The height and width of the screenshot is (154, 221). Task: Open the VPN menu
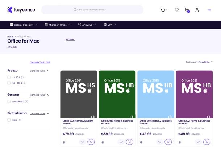point(110,25)
